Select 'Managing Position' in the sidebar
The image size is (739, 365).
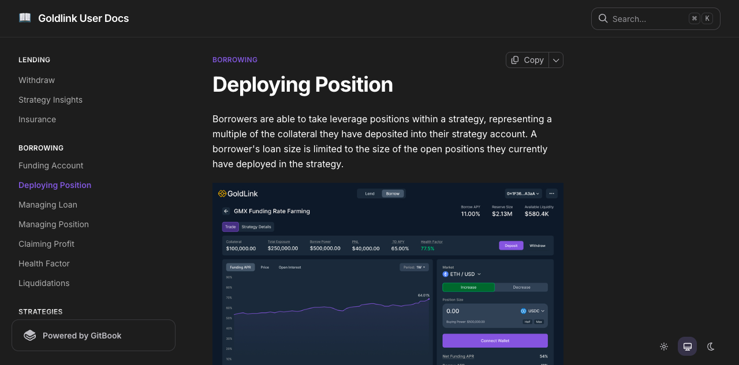[54, 224]
